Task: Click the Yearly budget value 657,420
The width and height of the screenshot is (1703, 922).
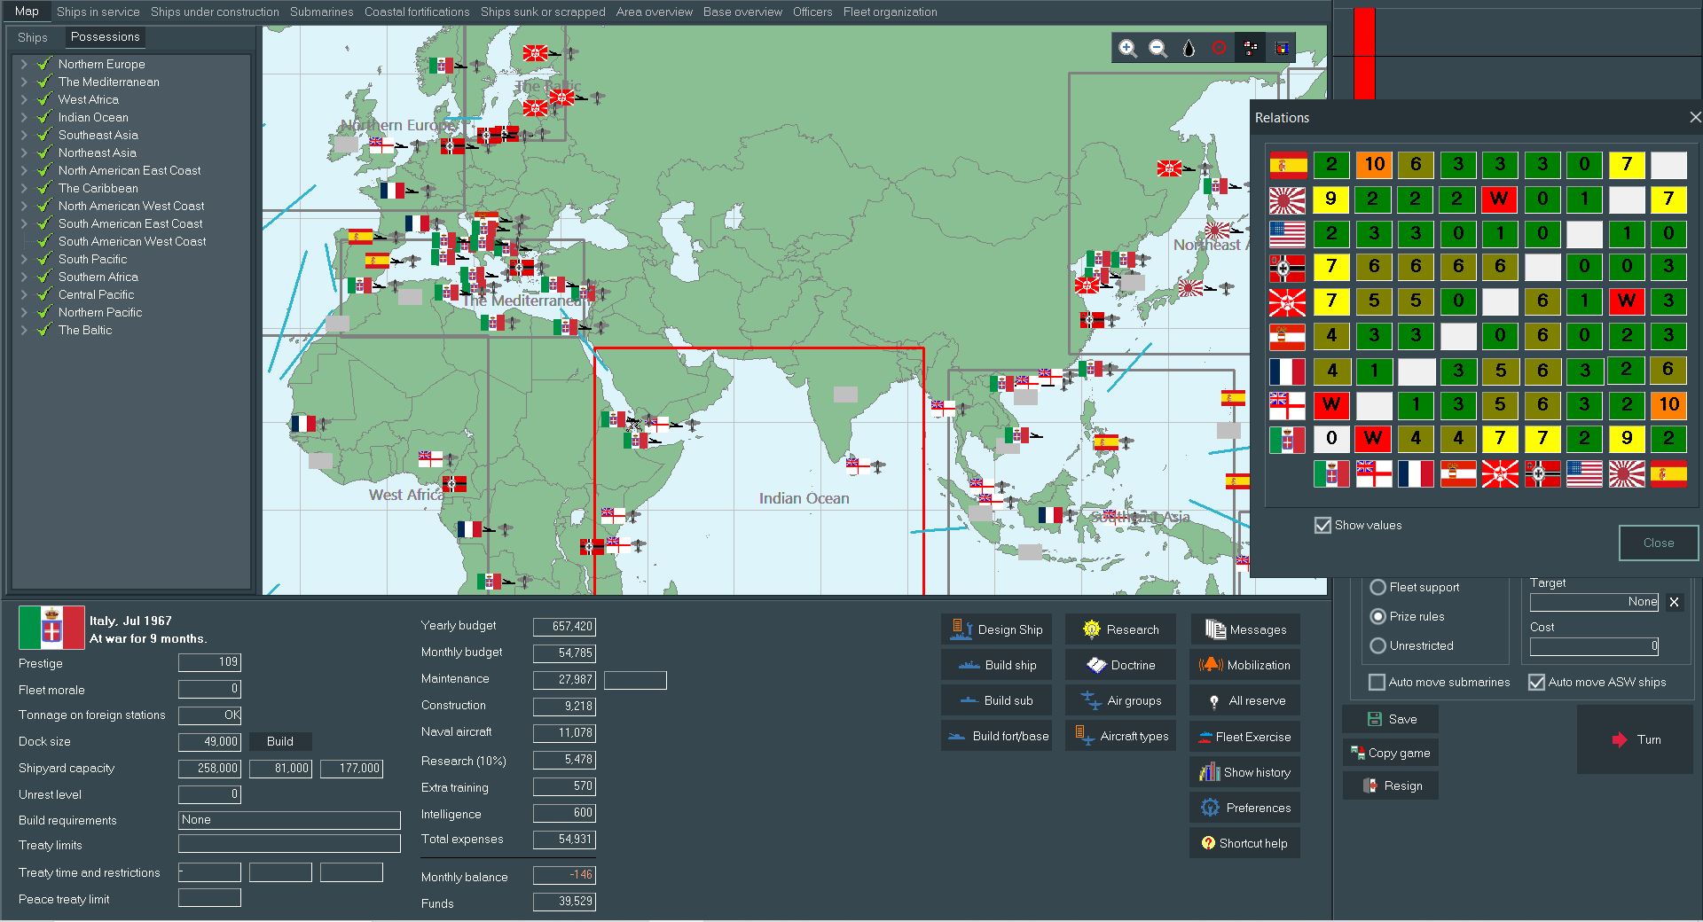Action: click(x=564, y=627)
